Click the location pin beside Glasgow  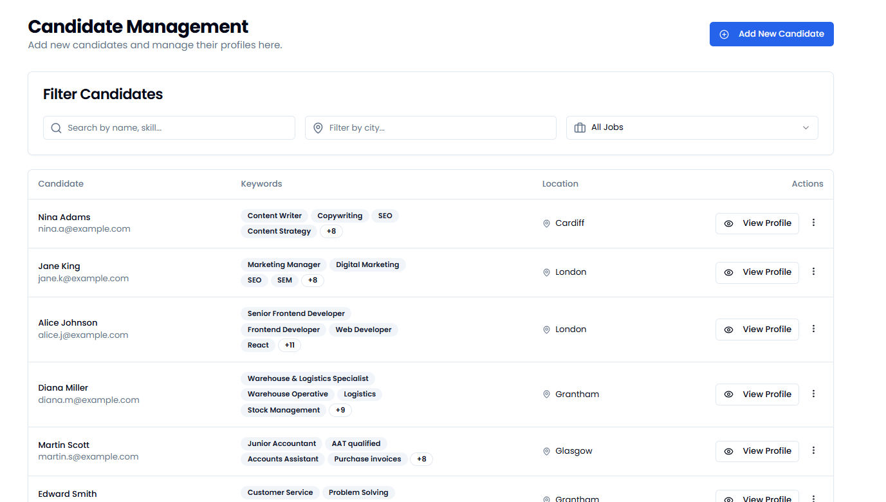(x=546, y=451)
